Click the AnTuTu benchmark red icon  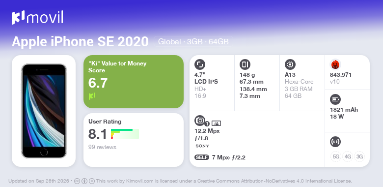pyautogui.click(x=335, y=64)
